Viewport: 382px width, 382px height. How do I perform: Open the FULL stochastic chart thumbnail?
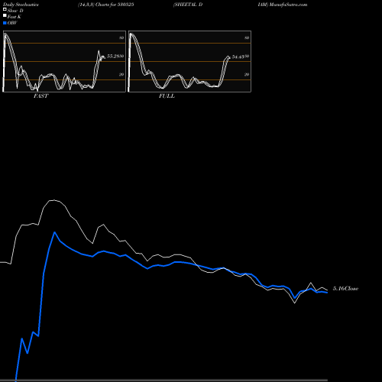pos(189,61)
